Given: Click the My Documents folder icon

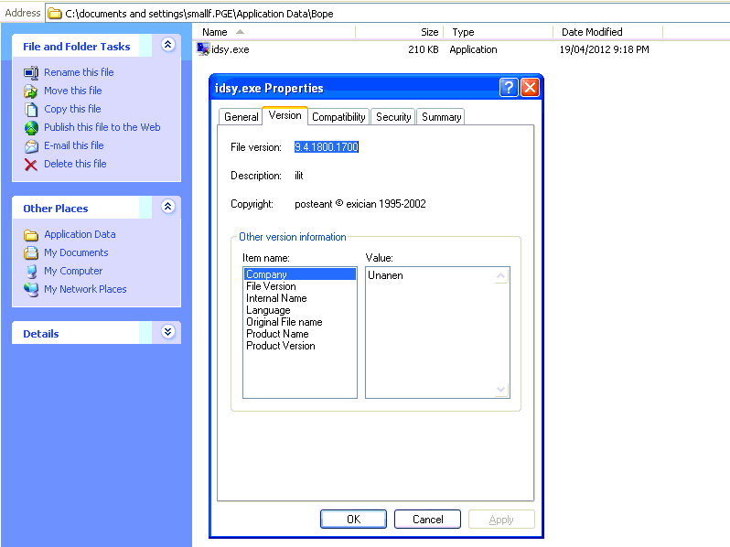Looking at the screenshot, I should 31,252.
